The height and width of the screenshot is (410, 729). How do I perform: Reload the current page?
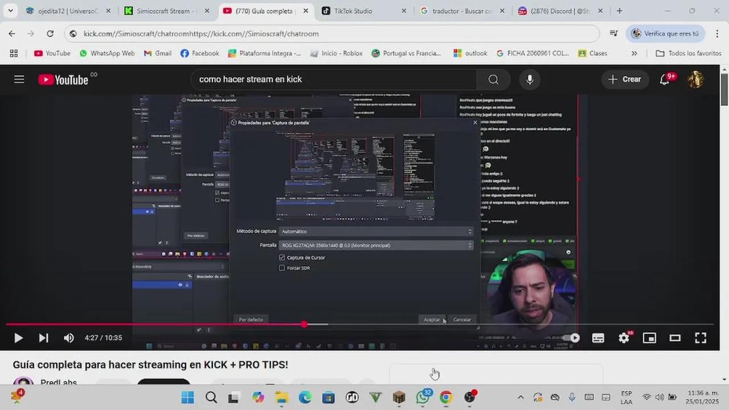point(50,34)
